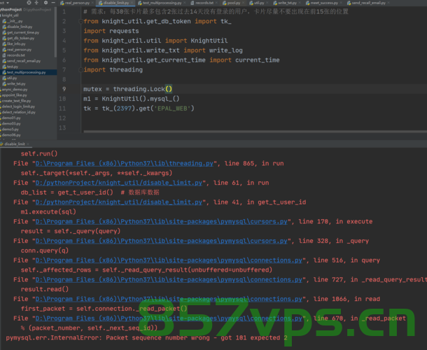427x350 pixels.
Task: Switch to pool.py editor tab
Action: [x=232, y=3]
